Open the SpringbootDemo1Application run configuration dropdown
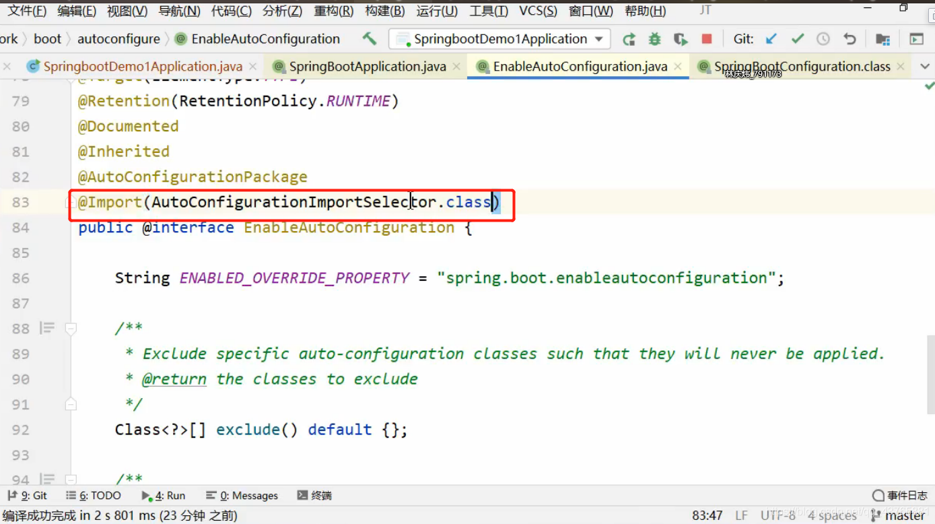The height and width of the screenshot is (524, 935). pyautogui.click(x=499, y=39)
